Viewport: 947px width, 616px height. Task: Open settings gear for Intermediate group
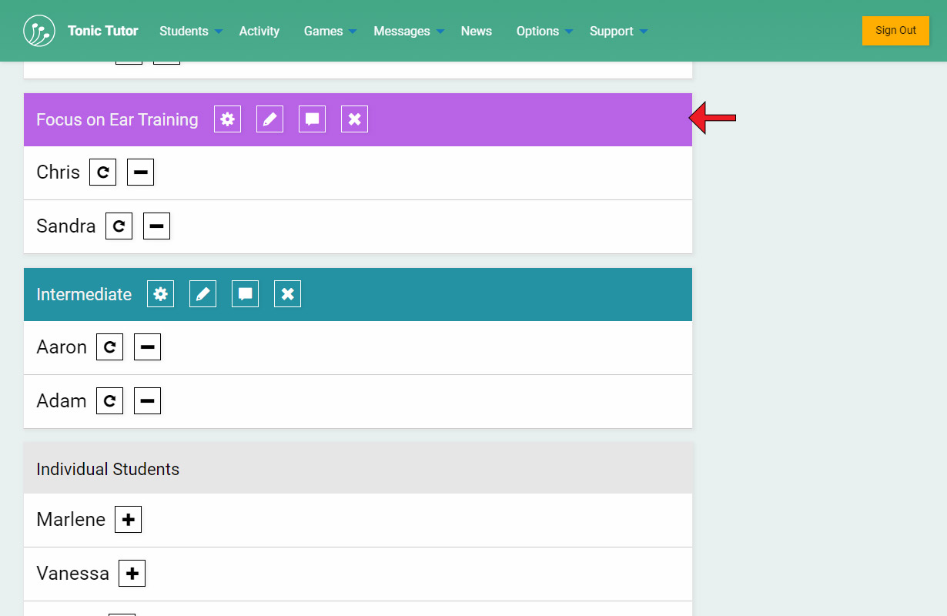click(160, 294)
